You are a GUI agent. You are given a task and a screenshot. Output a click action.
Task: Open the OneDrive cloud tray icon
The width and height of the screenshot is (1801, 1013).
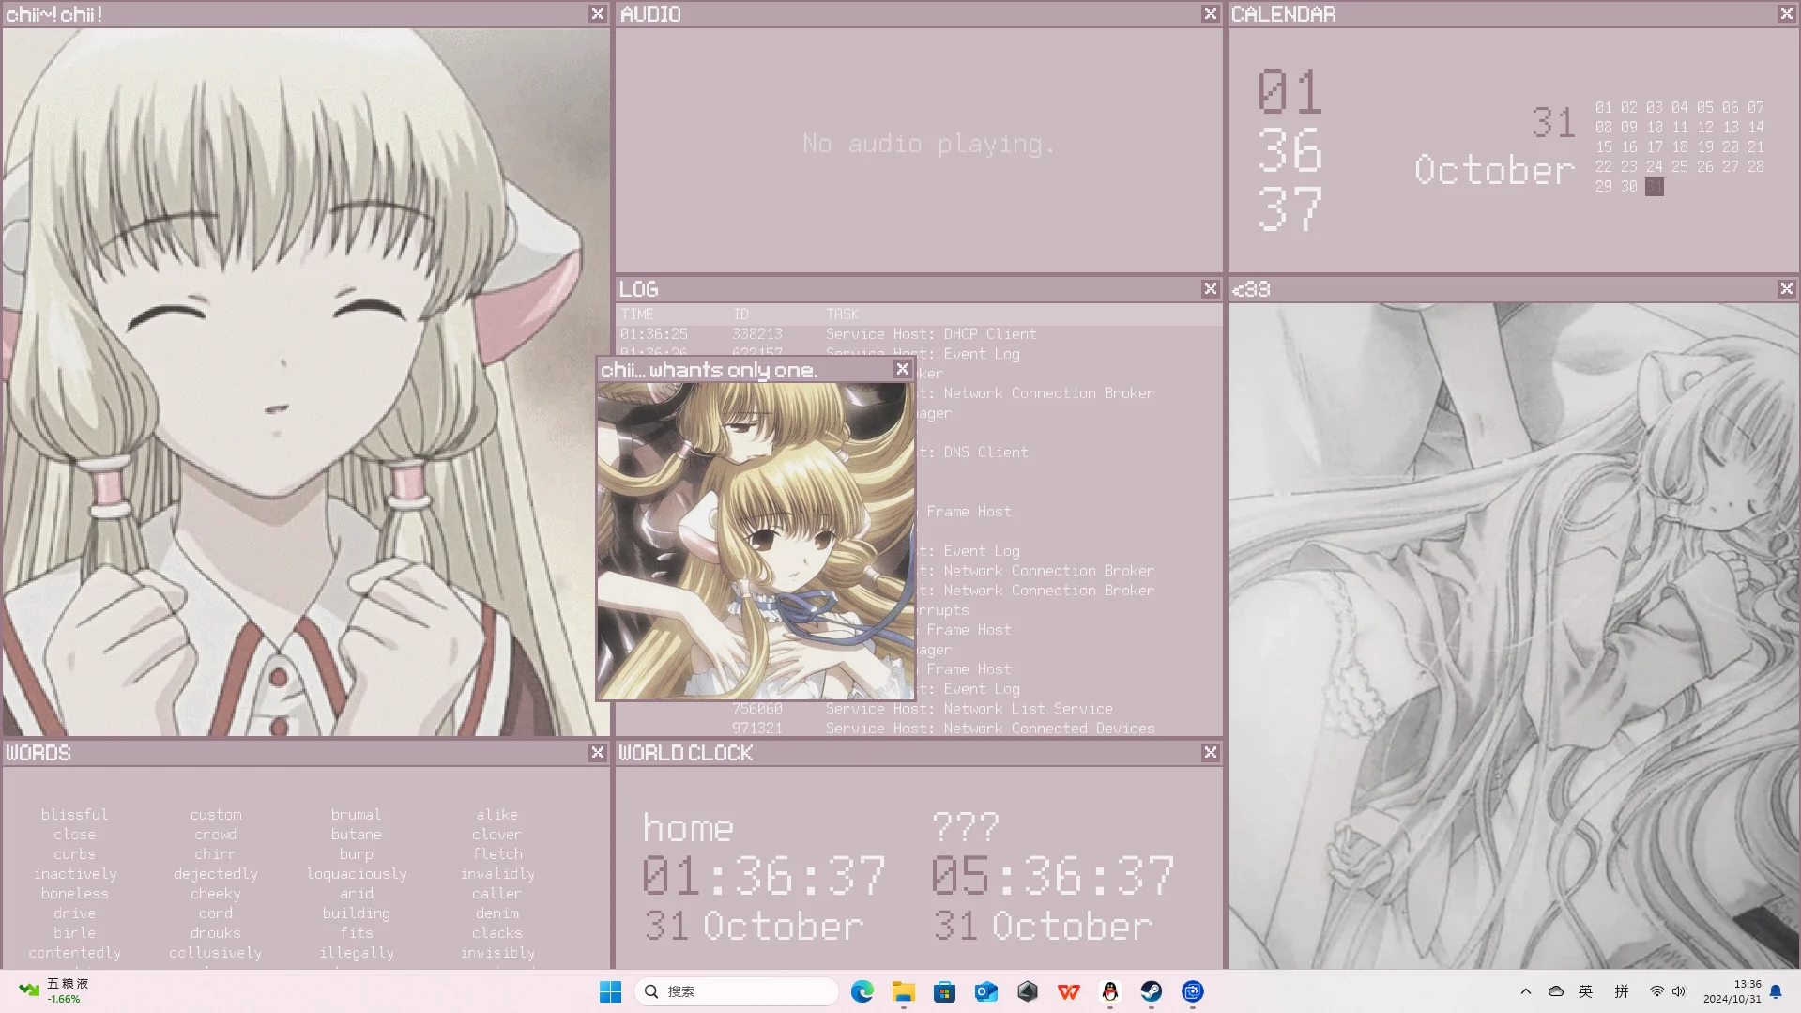coord(1555,991)
